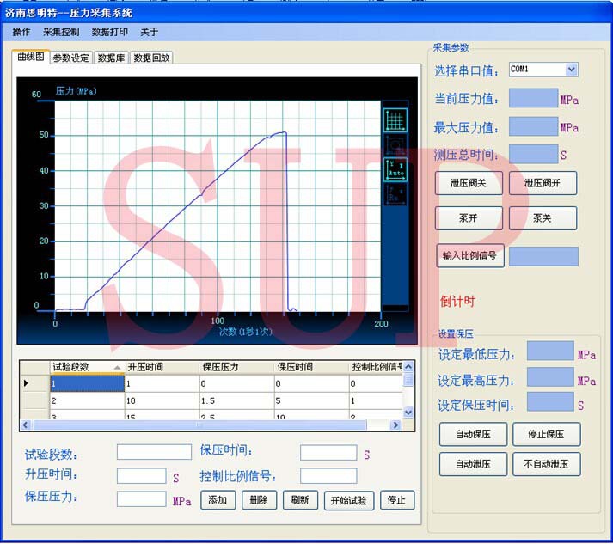Viewport: 613px width, 544px height.
Task: Click the sort arrow on 试验段数 column header
Action: pos(116,367)
